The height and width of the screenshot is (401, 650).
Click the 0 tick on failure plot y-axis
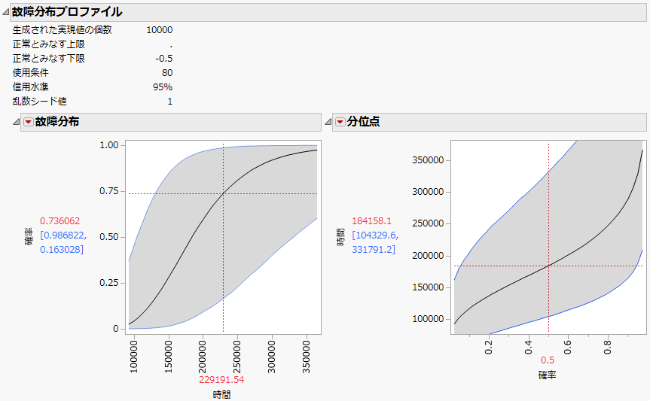pyautogui.click(x=116, y=329)
